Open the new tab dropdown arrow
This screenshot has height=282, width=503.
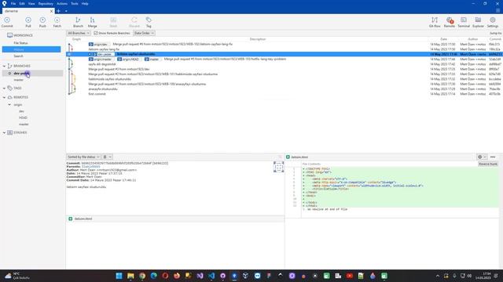[x=66, y=11]
